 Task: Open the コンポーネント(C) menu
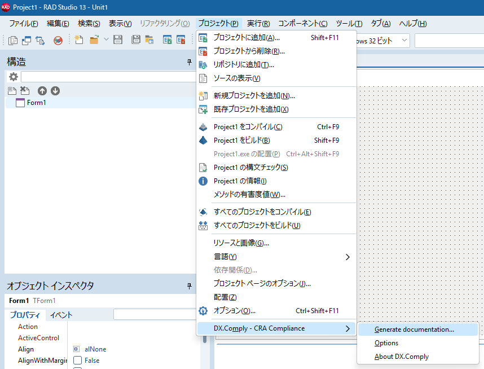[303, 24]
